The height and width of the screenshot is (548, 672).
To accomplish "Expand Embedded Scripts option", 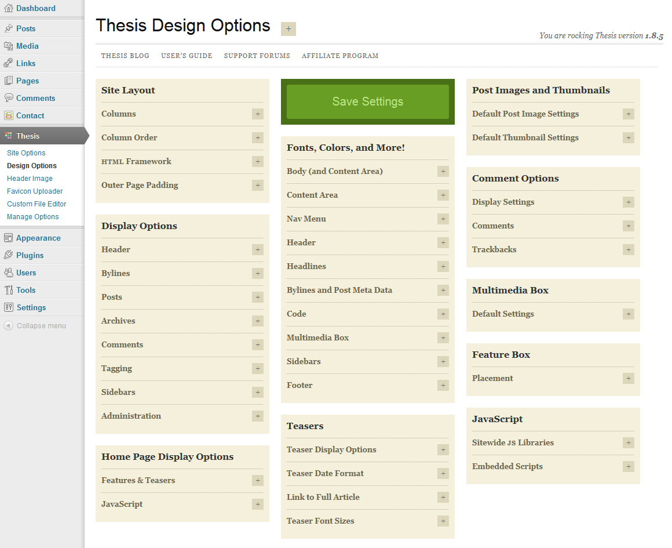I will pyautogui.click(x=629, y=466).
